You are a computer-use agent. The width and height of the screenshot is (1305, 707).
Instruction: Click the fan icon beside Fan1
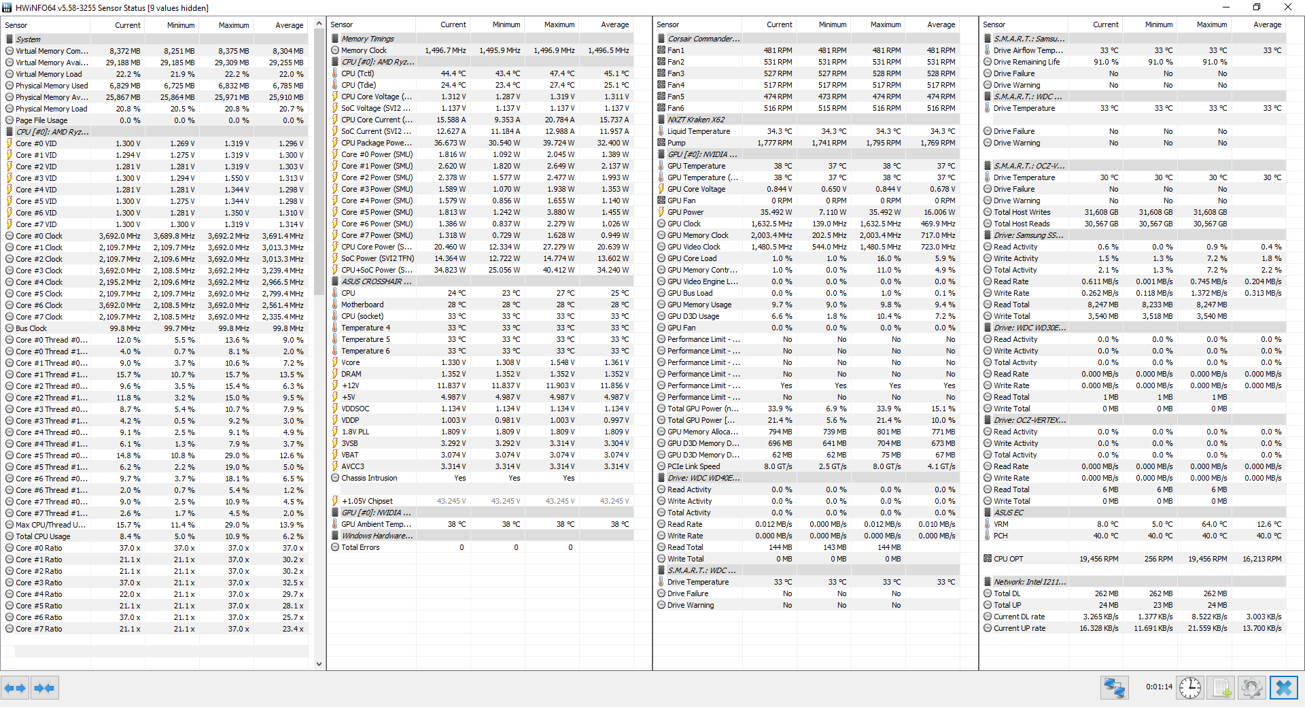(661, 50)
